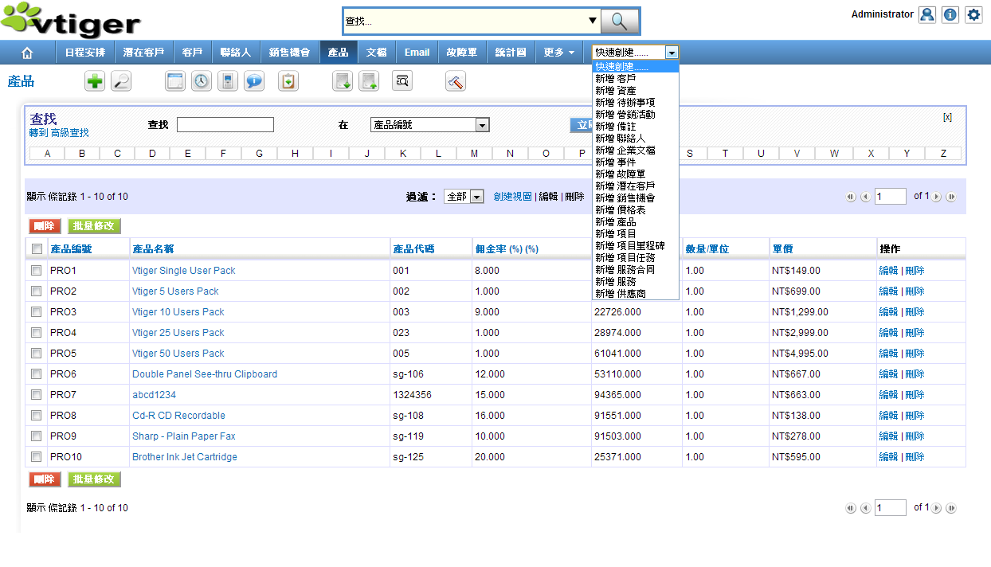Close the search panel with [x]
Screen dimensions: 991x567
pyautogui.click(x=947, y=117)
